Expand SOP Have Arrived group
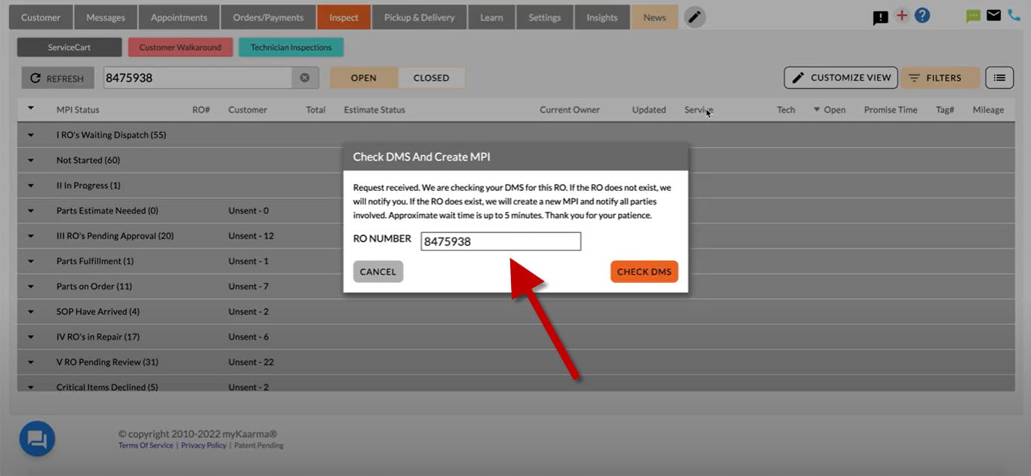1031x476 pixels. [x=31, y=312]
